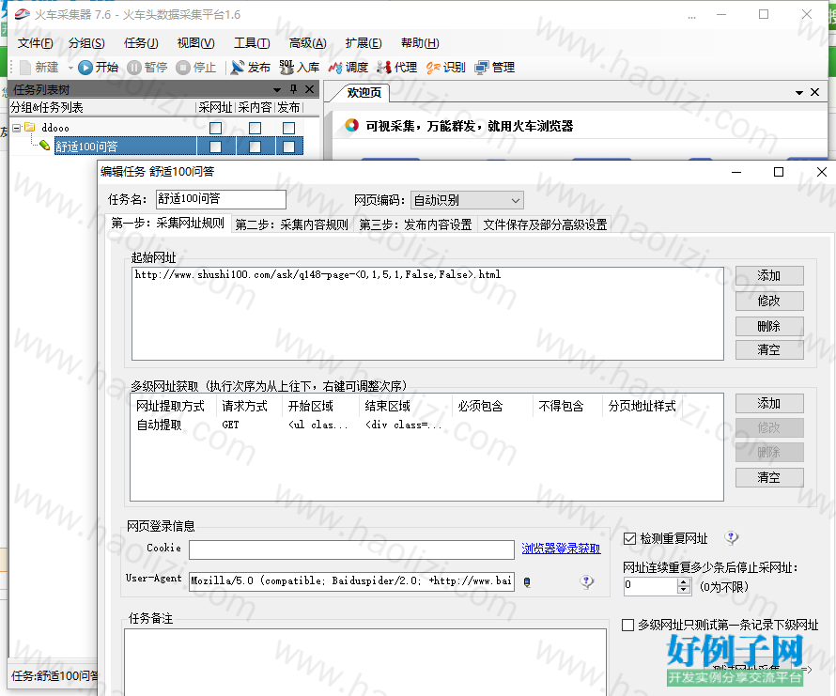
Task: Open the 网页编码 combo box
Action: tap(467, 200)
